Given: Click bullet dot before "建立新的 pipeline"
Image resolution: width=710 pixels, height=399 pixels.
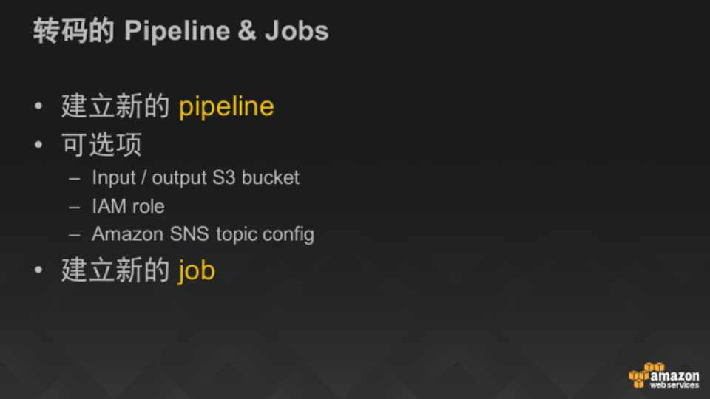Looking at the screenshot, I should [38, 106].
